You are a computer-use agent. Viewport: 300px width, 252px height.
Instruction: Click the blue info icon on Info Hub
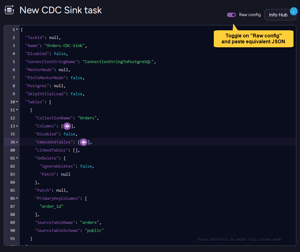click(x=294, y=11)
